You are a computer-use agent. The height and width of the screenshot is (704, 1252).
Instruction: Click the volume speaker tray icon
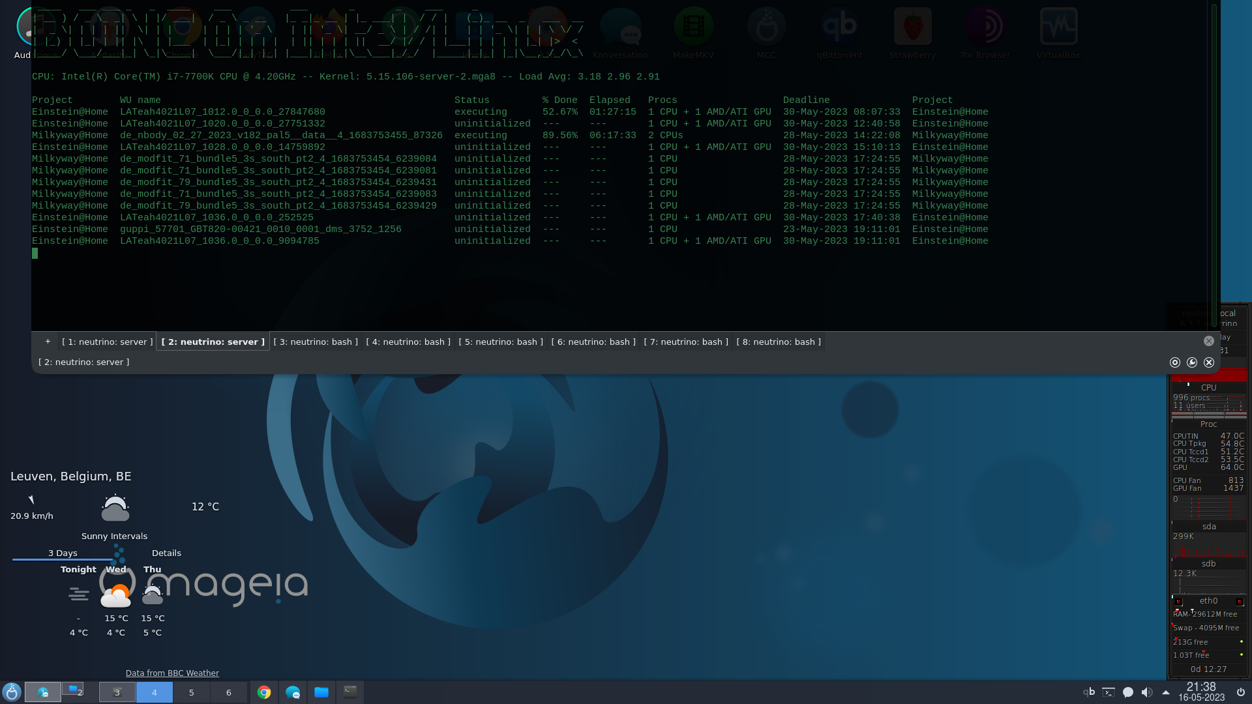[1147, 692]
